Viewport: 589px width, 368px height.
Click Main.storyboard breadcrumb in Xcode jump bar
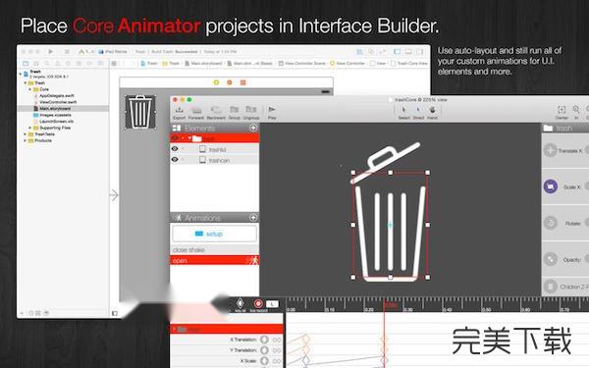pyautogui.click(x=204, y=63)
